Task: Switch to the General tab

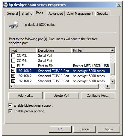Action: pos(12,14)
